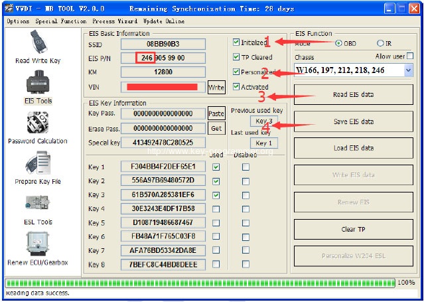Click the Get erase password button
Viewport: 424px width, 302px height.
pos(216,128)
